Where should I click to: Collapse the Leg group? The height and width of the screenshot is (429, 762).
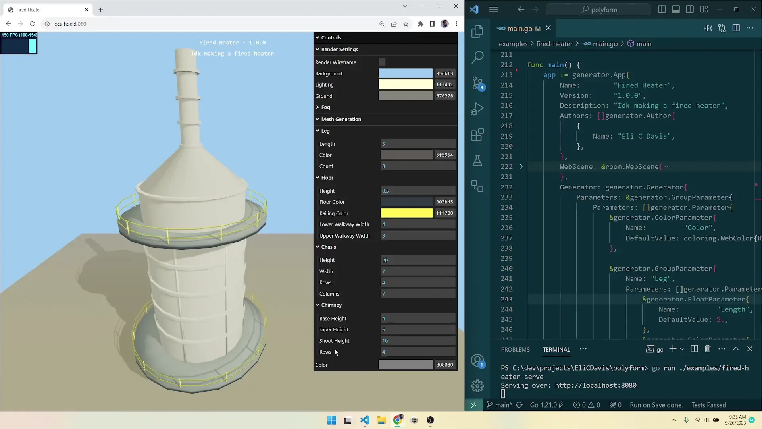click(x=385, y=131)
